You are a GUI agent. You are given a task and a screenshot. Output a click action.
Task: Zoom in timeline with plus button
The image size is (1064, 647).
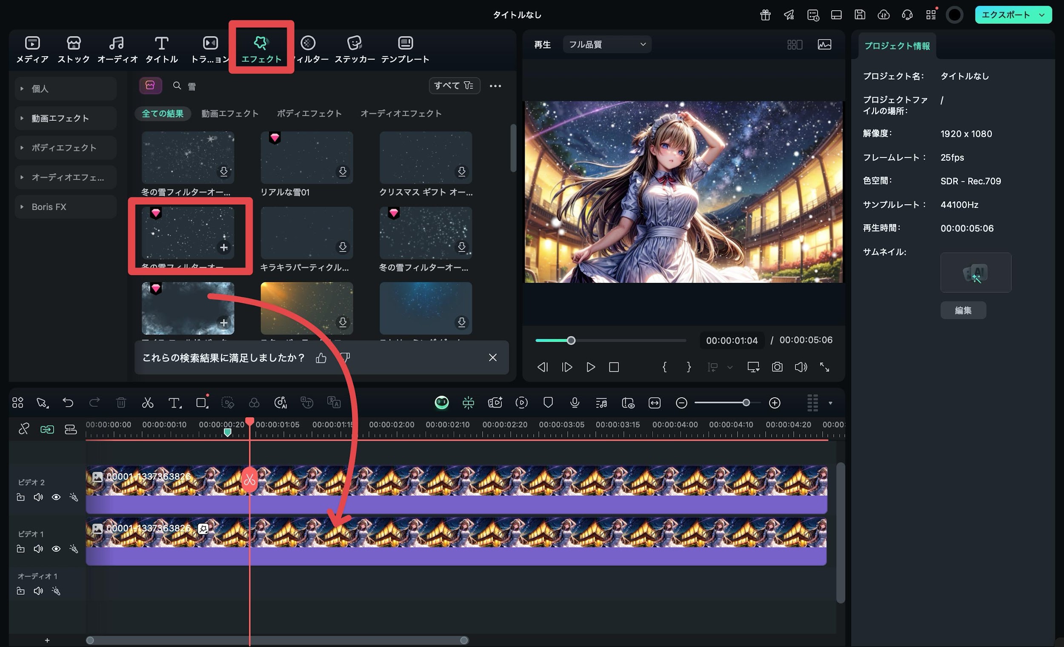(x=775, y=403)
